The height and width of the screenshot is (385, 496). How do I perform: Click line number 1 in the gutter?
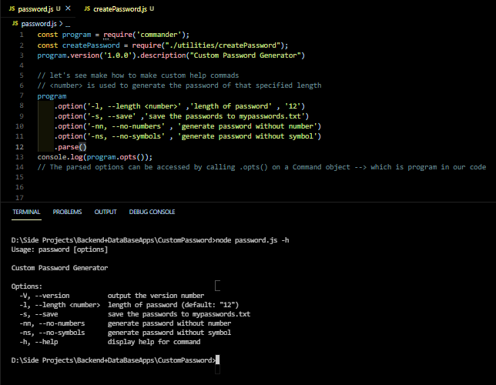22,35
